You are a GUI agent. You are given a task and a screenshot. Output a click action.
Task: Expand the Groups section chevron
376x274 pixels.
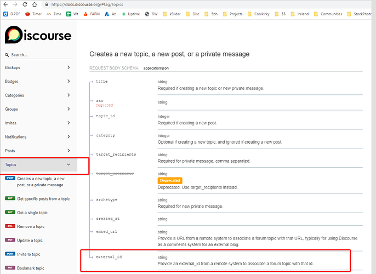[69, 109]
